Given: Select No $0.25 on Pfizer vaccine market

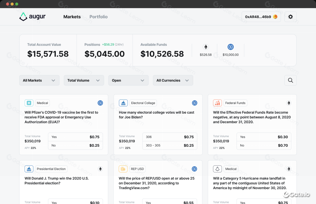Looking at the screenshot, I should coord(75,145).
